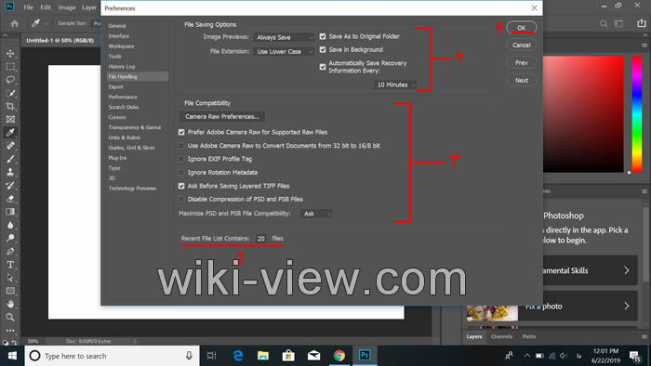This screenshot has height=366, width=651.
Task: Select the Blur tool
Action: 10,225
